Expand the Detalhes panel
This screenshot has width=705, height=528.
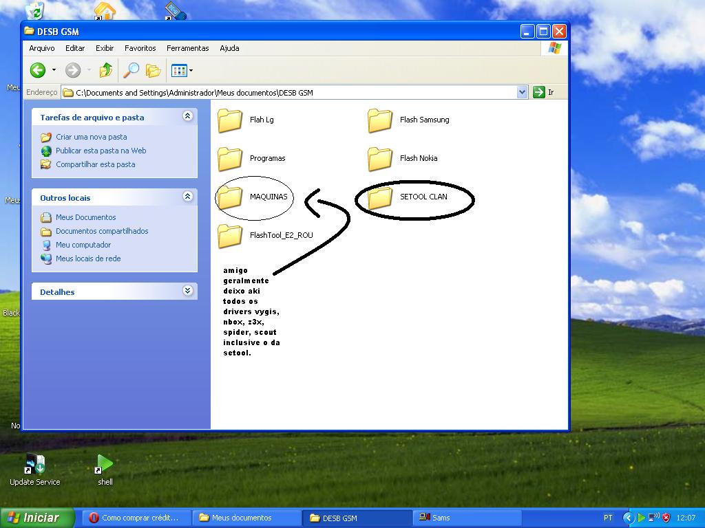pos(187,291)
